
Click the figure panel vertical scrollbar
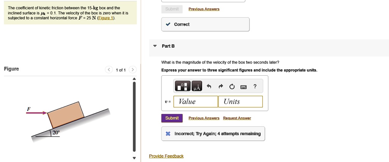(134, 117)
